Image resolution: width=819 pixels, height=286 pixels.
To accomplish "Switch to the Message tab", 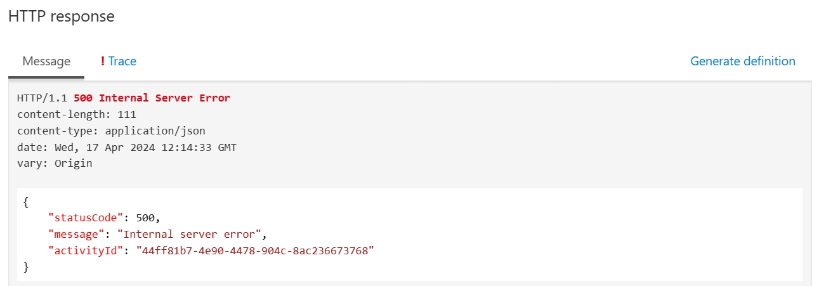I will pos(46,62).
